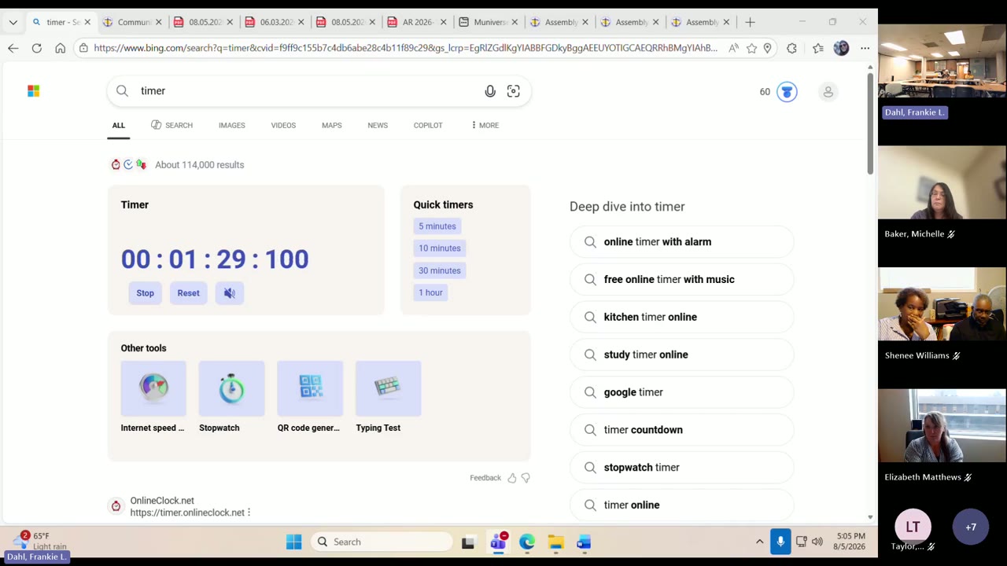Open the Windows Start menu

coord(293,542)
